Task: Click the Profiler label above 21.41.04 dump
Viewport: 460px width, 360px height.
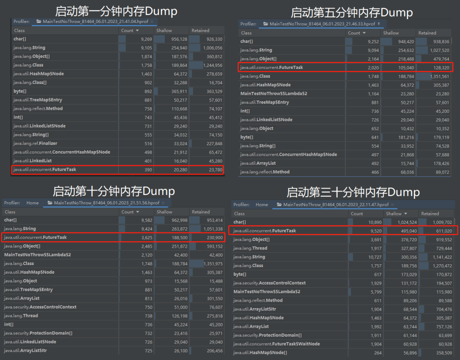Action: click(21, 21)
